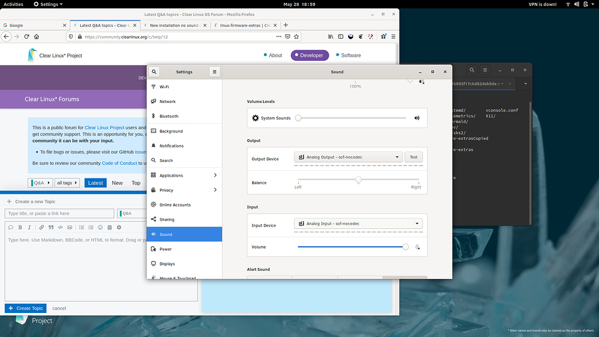Image resolution: width=599 pixels, height=337 pixels.
Task: Open the Q&A category filter dropdown
Action: point(40,183)
